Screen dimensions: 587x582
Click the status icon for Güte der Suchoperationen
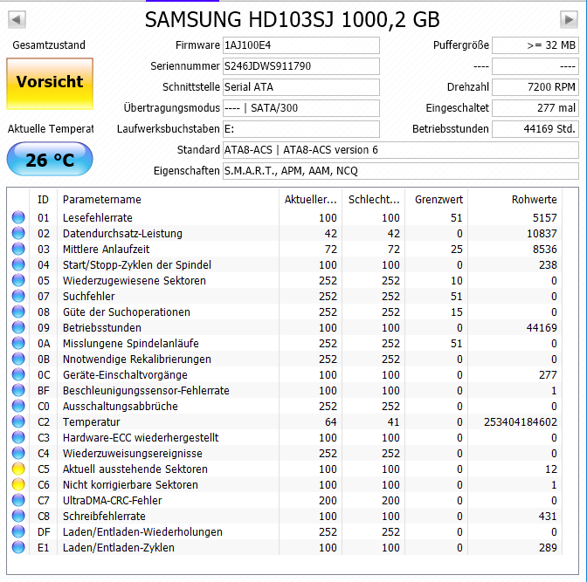click(18, 312)
